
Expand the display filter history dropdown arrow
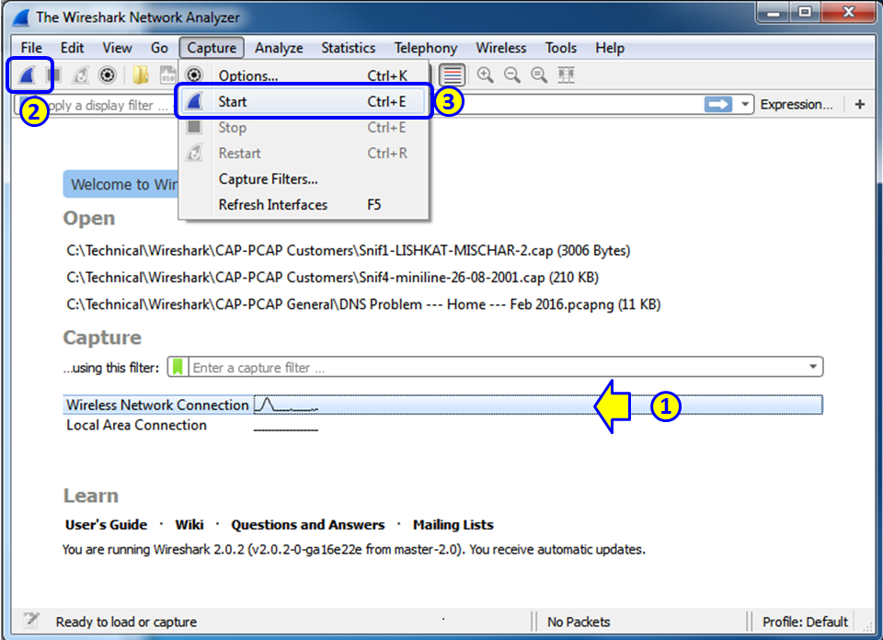click(x=745, y=104)
